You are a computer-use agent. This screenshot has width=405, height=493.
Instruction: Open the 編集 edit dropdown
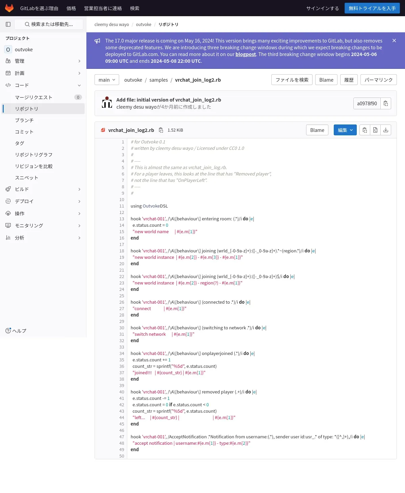pyautogui.click(x=345, y=130)
